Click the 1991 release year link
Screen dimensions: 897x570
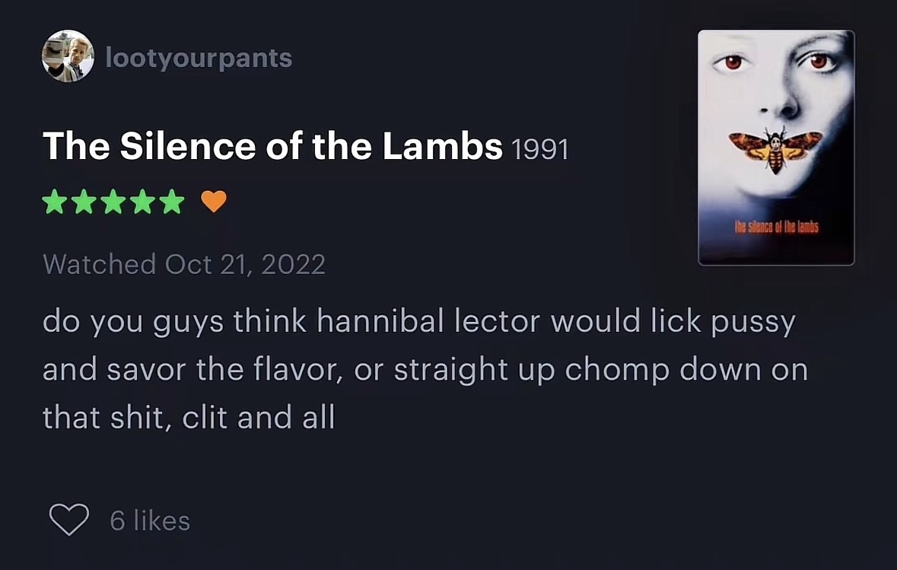click(540, 150)
